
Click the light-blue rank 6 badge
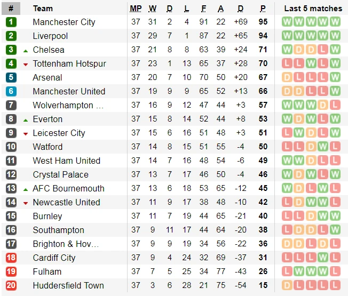[x=11, y=91]
